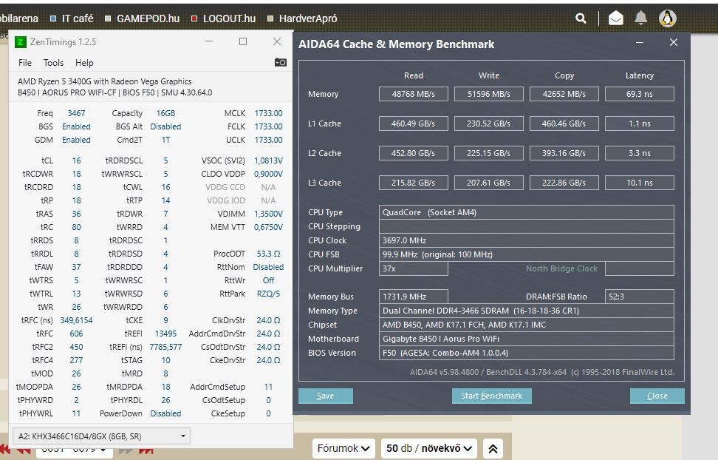Open messages envelope icon in site header

[615, 18]
